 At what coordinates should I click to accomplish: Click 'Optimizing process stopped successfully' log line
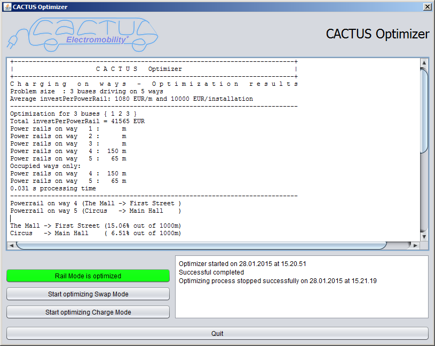pos(278,281)
